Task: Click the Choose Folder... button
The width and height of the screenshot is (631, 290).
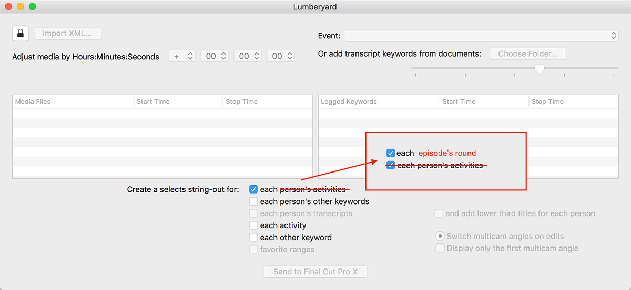Action: coord(528,53)
